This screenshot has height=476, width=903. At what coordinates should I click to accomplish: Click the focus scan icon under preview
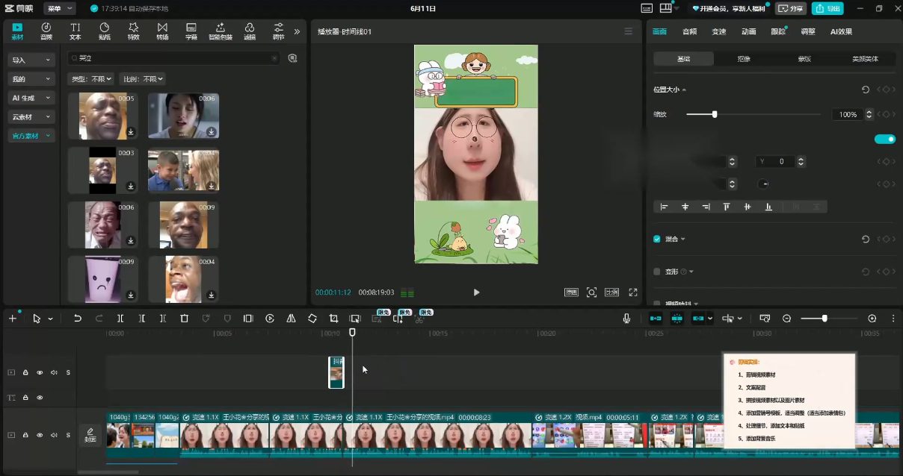pyautogui.click(x=591, y=292)
